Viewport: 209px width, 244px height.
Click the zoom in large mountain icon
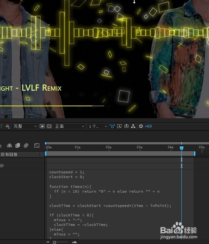74,242
